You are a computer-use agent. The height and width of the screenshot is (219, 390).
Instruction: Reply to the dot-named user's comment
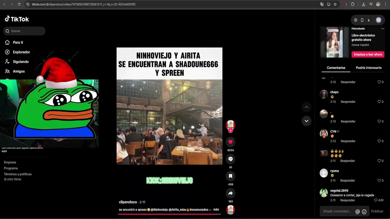click(348, 121)
